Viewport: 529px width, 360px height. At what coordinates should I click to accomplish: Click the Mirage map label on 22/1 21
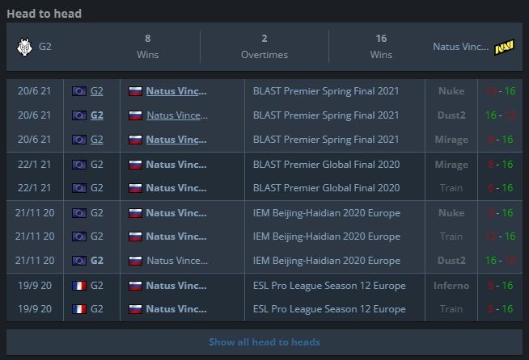coord(451,164)
